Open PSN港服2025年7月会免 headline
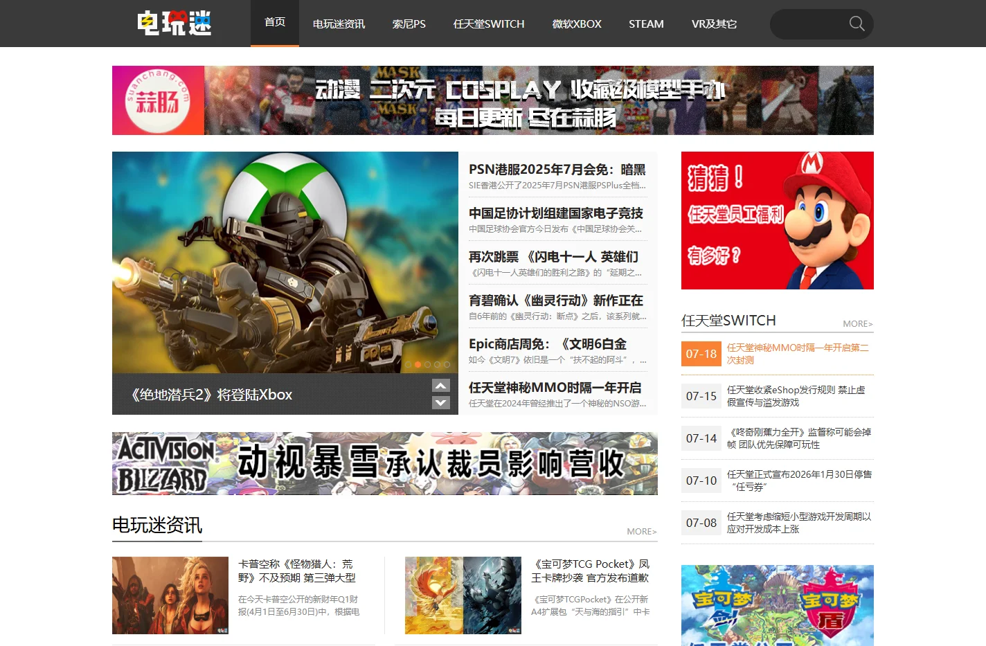 pos(557,170)
